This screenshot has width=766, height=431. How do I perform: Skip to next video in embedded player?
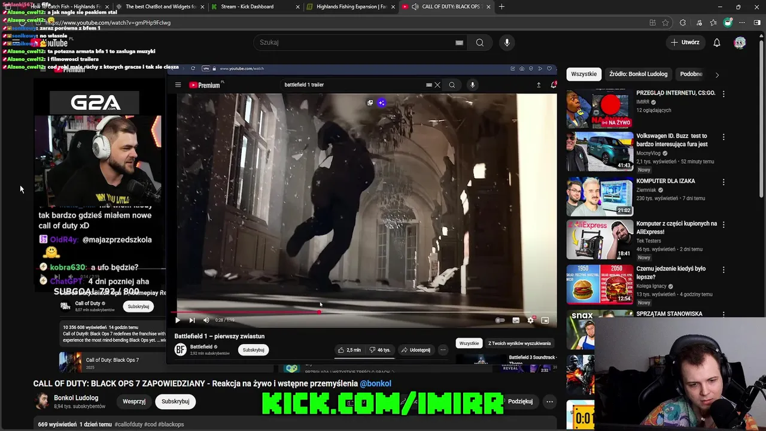click(192, 320)
